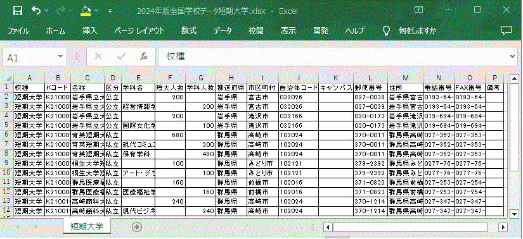Click the horizontal scrollbar right arrow
This screenshot has height=239, width=523.
[x=503, y=228]
